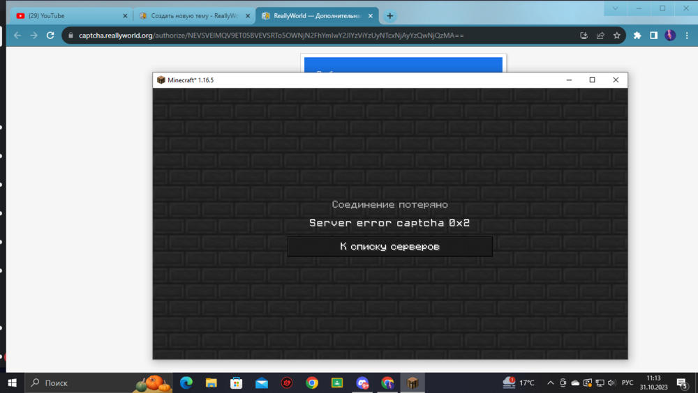698x393 pixels.
Task: Click the «К списку серверов» button in Minecraft
Action: [x=389, y=247]
